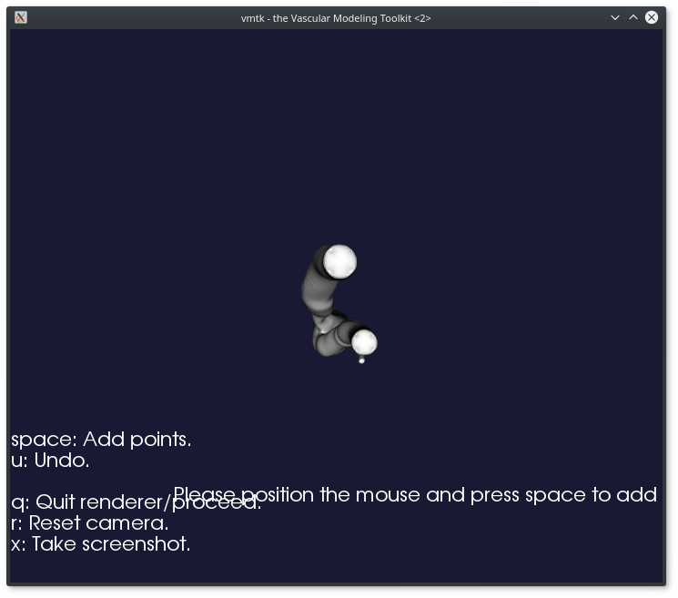Click the white sphere at lower vessel end
Screen dimensions: 678x598
click(x=364, y=342)
